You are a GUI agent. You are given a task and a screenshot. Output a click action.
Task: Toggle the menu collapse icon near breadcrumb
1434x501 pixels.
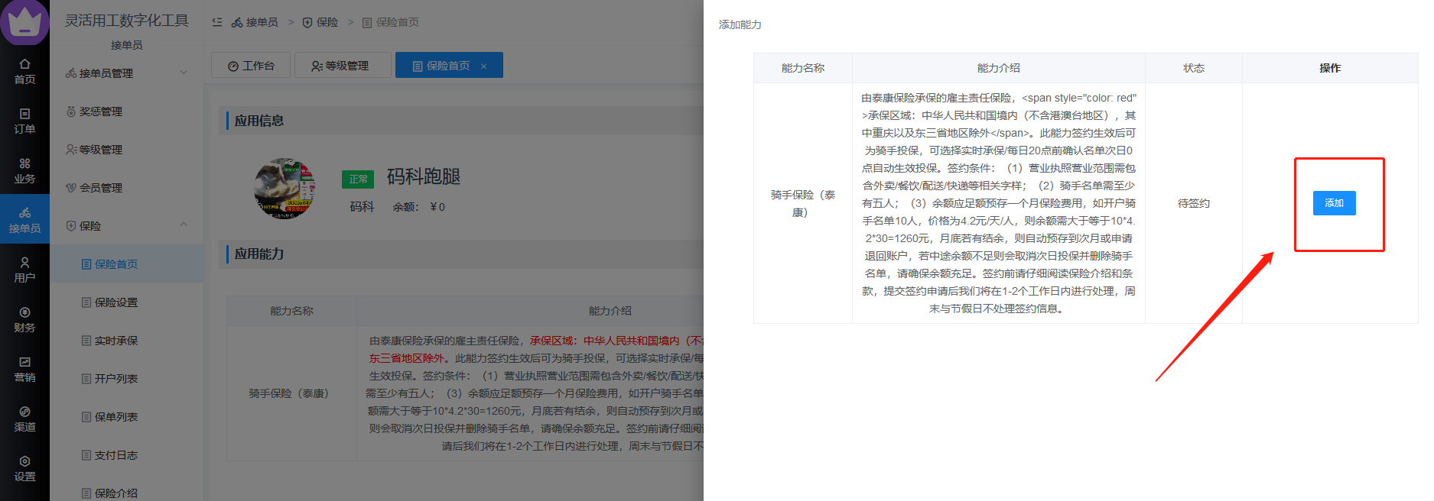coord(217,22)
